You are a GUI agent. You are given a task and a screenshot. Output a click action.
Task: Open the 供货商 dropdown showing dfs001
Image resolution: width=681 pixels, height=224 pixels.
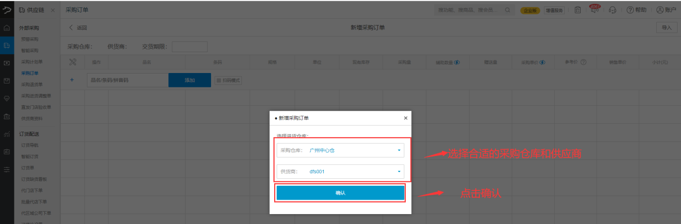click(340, 172)
